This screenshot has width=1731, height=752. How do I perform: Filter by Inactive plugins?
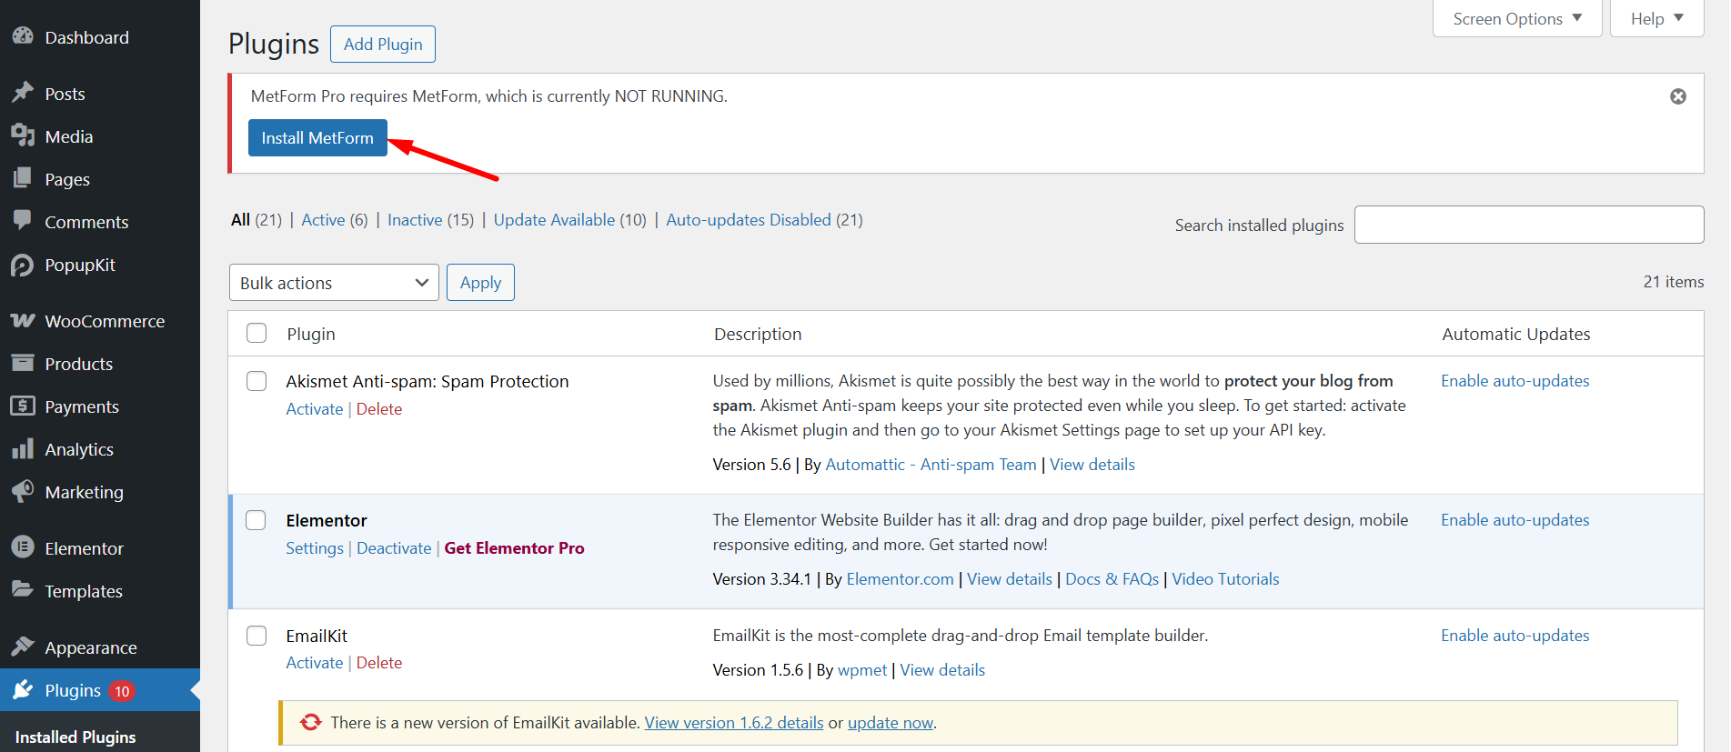pyautogui.click(x=415, y=220)
